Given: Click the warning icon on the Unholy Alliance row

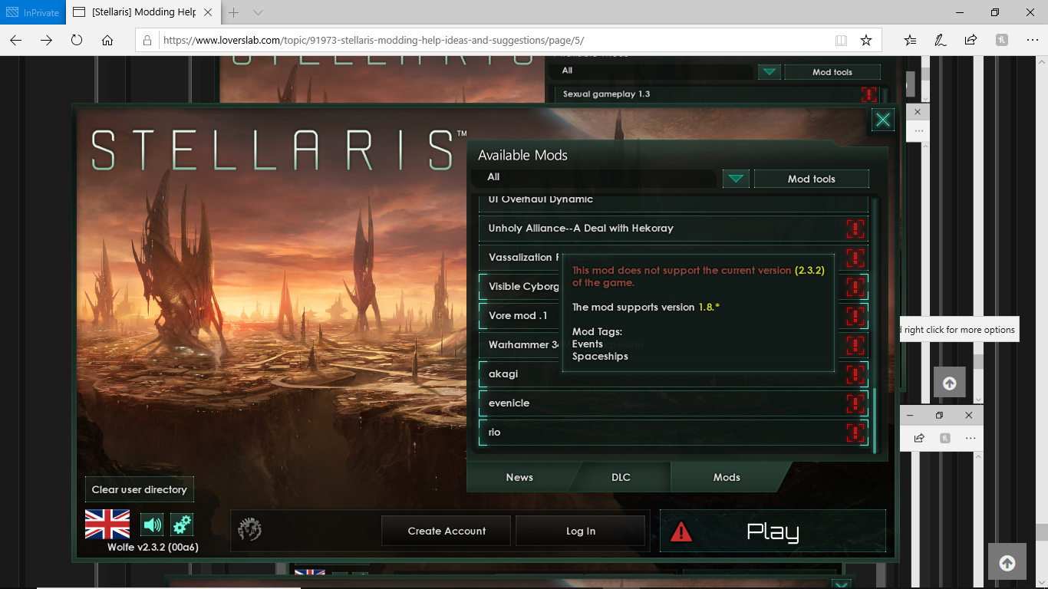Looking at the screenshot, I should pos(855,229).
